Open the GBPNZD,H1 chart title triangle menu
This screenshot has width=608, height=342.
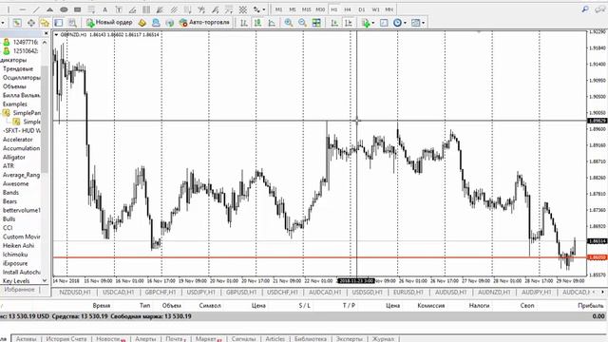(57, 35)
